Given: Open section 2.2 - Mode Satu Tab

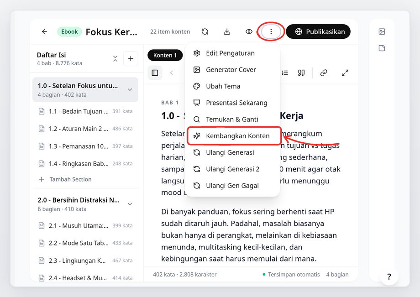Looking at the screenshot, I should 85,243.
